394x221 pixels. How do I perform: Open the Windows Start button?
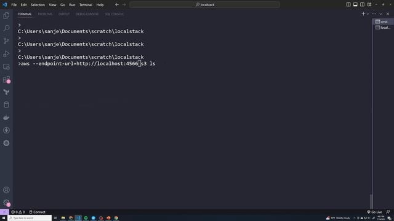tap(4, 218)
